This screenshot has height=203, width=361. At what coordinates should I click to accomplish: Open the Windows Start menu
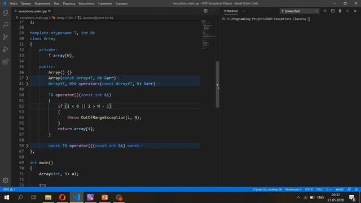(x=7, y=197)
